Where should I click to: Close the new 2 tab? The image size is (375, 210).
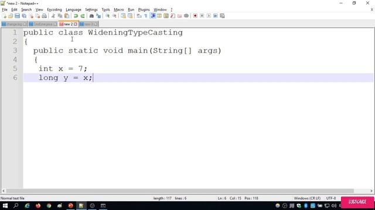pos(76,24)
